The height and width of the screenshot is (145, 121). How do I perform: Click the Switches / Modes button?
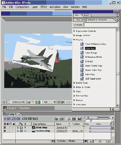tap(66, 141)
